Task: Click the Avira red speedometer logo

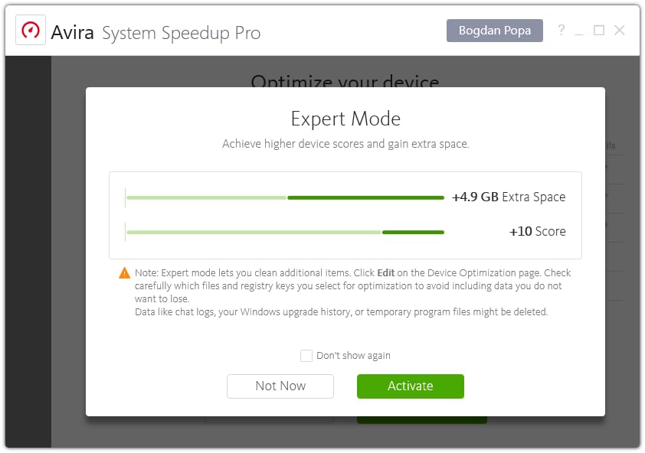Action: [31, 31]
